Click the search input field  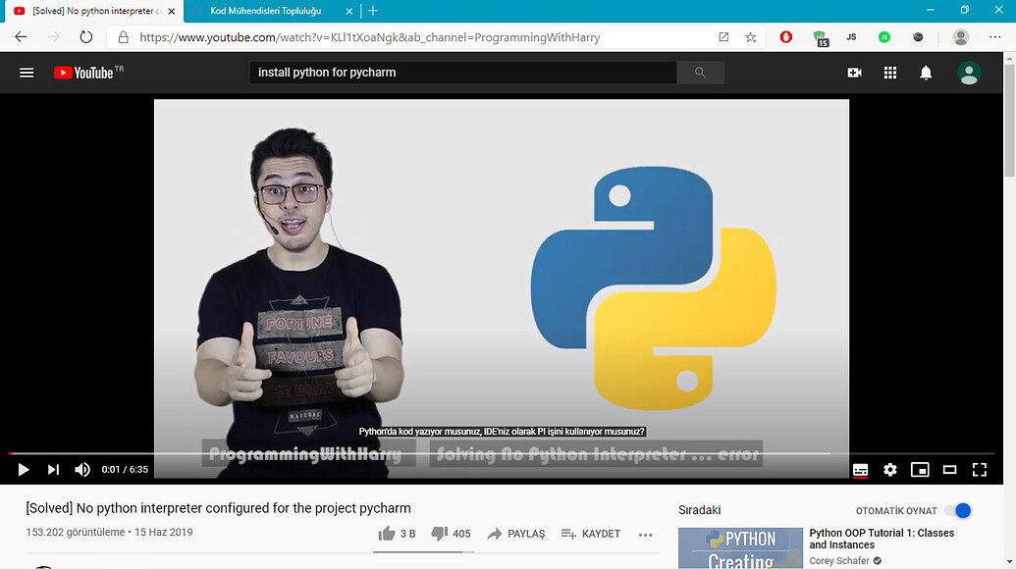click(x=461, y=72)
